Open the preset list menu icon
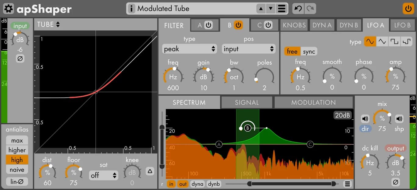 point(282,9)
